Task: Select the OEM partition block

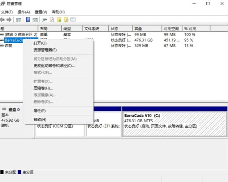Action: click(x=59, y=130)
